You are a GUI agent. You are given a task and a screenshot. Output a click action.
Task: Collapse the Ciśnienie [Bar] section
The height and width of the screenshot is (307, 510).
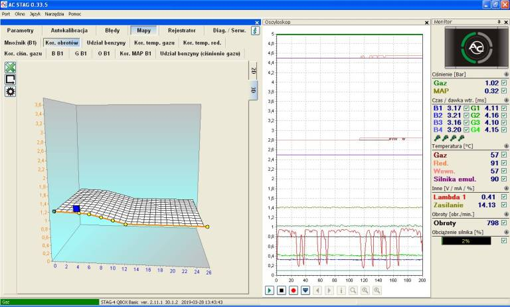click(506, 74)
